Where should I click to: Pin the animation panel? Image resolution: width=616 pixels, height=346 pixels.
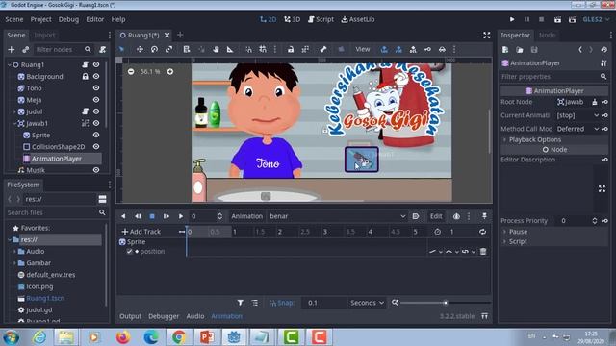click(484, 216)
